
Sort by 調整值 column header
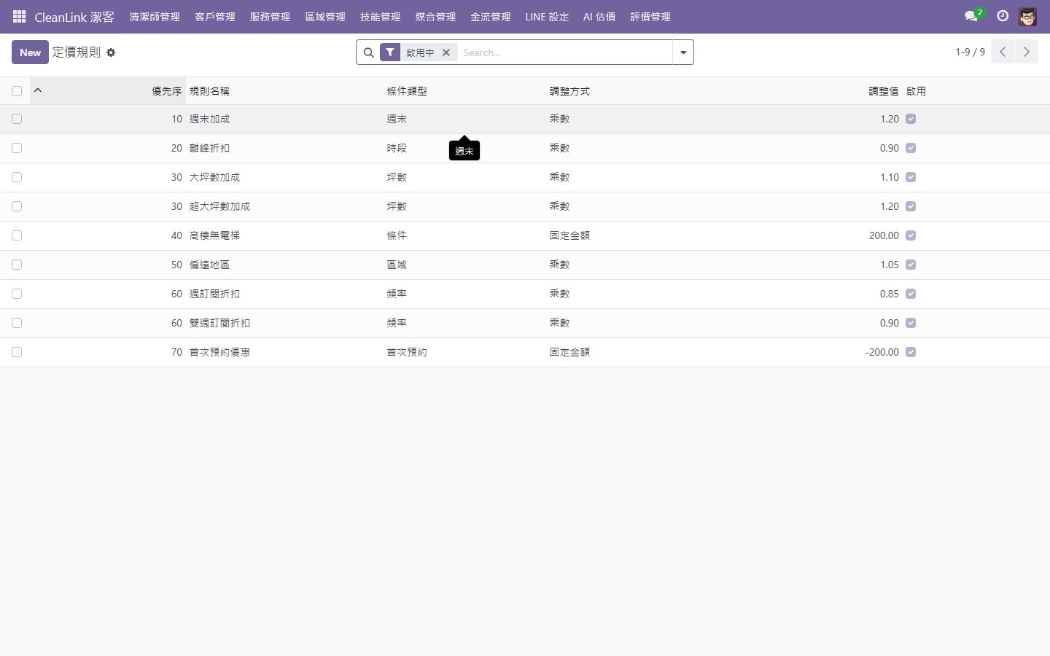click(883, 91)
